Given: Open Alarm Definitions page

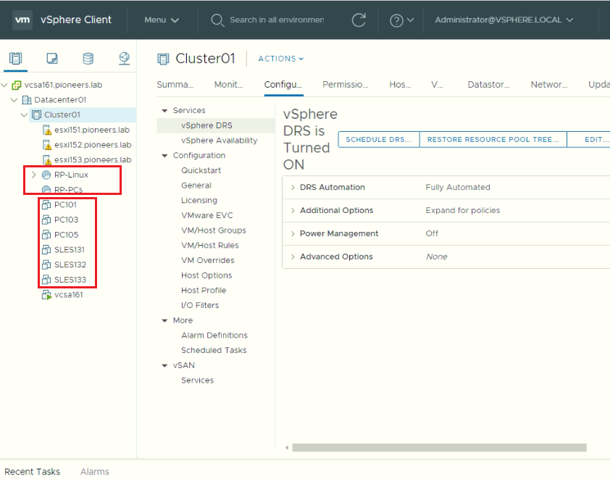Looking at the screenshot, I should point(214,336).
